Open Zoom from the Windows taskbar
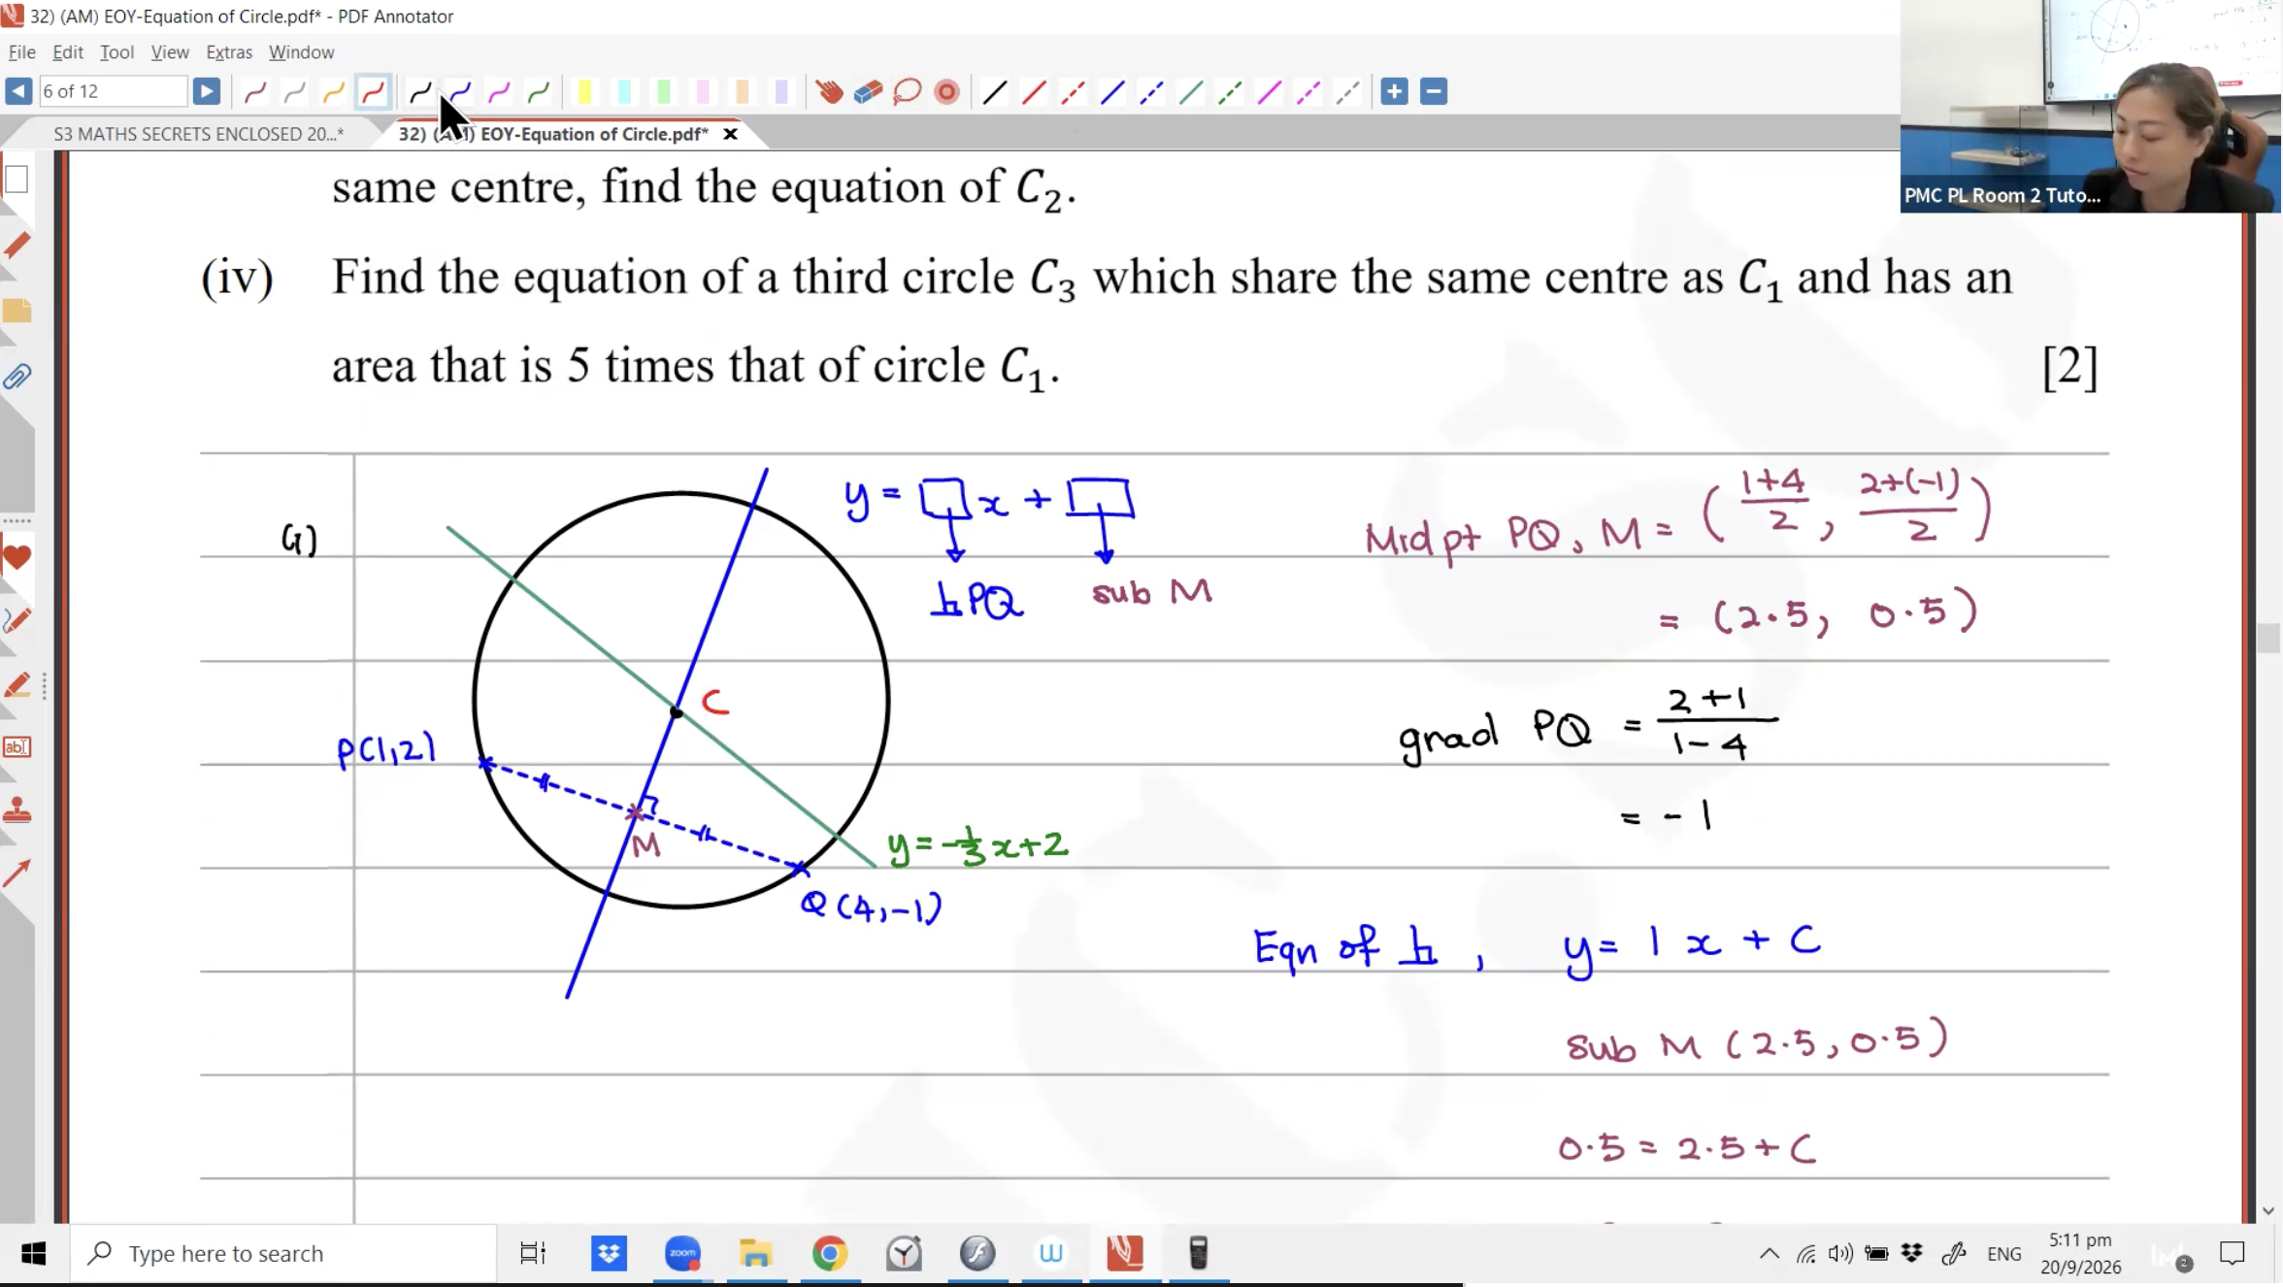 [682, 1253]
